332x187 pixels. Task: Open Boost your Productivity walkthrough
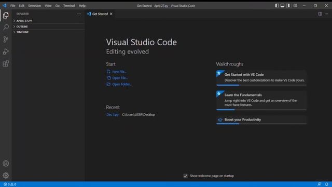tap(261, 120)
